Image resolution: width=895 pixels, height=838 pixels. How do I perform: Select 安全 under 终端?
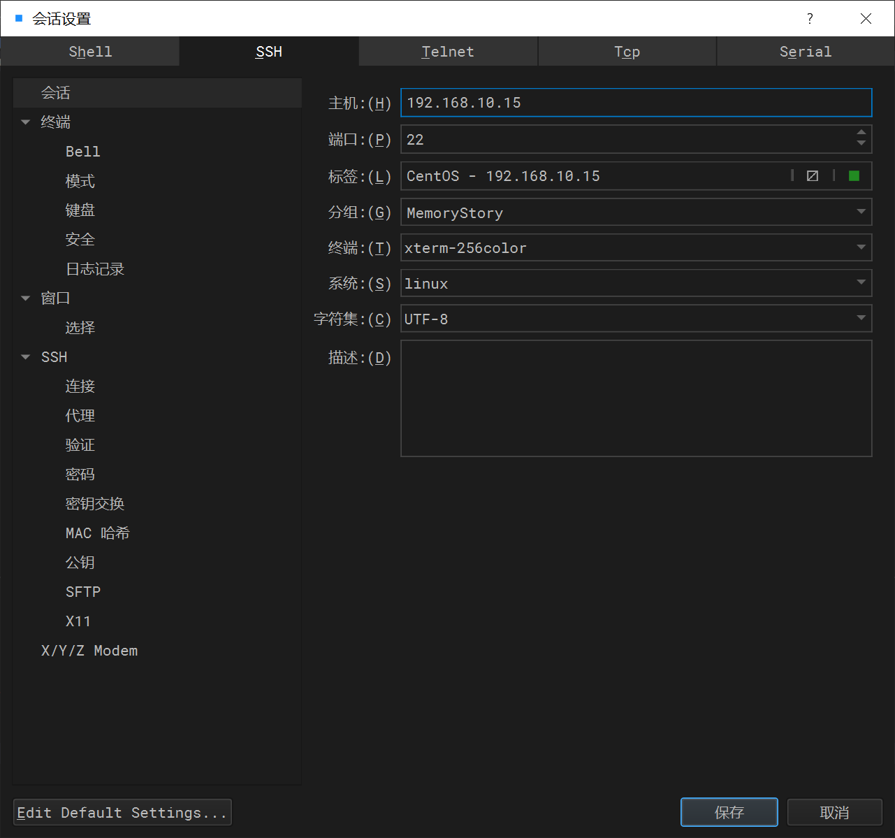(80, 240)
